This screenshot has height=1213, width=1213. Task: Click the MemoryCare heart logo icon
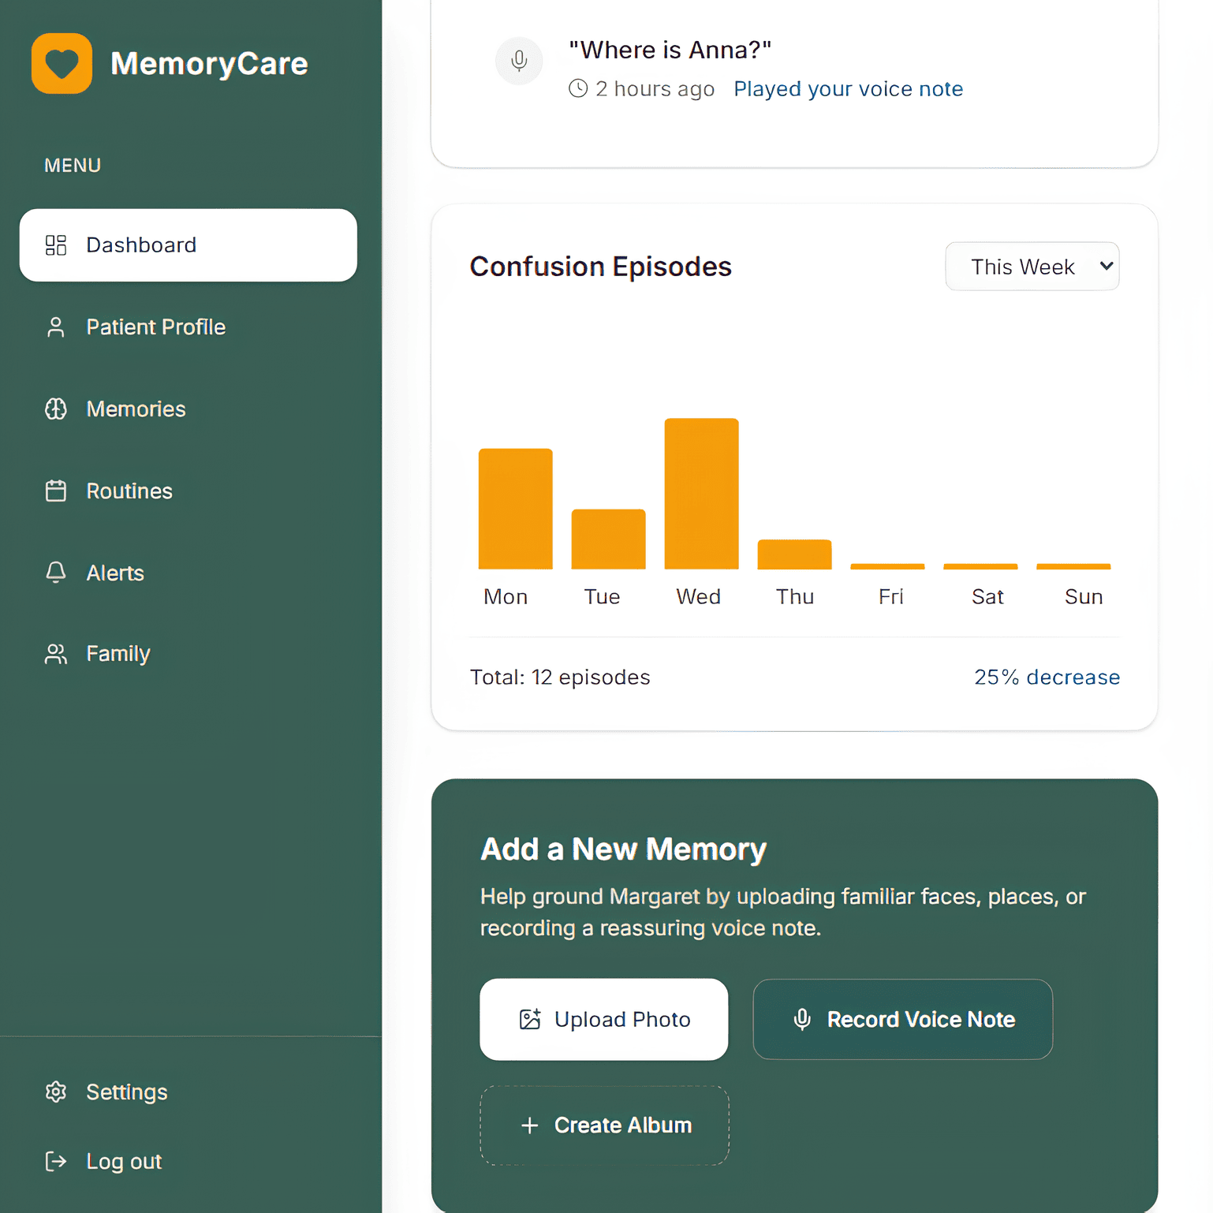(62, 63)
